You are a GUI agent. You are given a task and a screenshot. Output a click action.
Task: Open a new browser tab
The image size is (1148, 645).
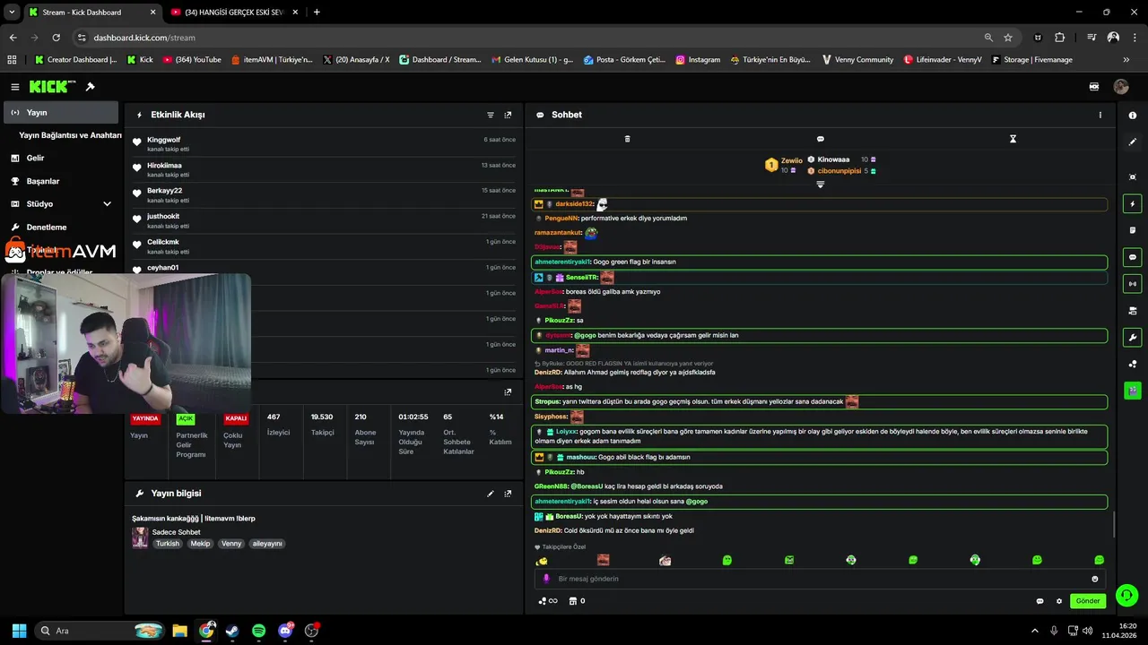tap(317, 13)
